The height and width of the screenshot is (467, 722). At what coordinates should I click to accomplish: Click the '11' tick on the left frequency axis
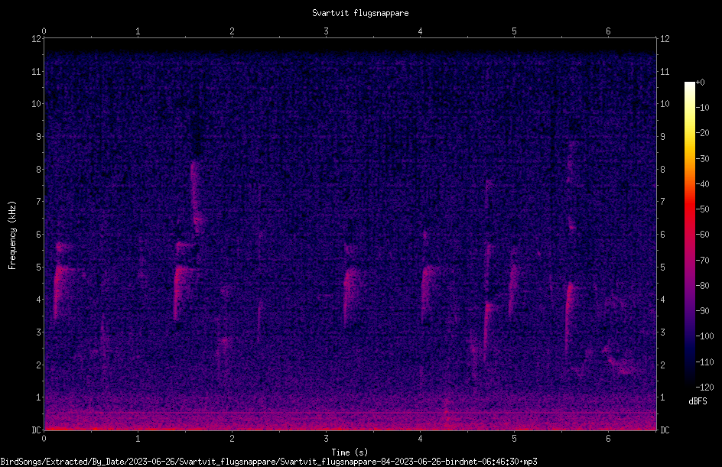[x=37, y=71]
